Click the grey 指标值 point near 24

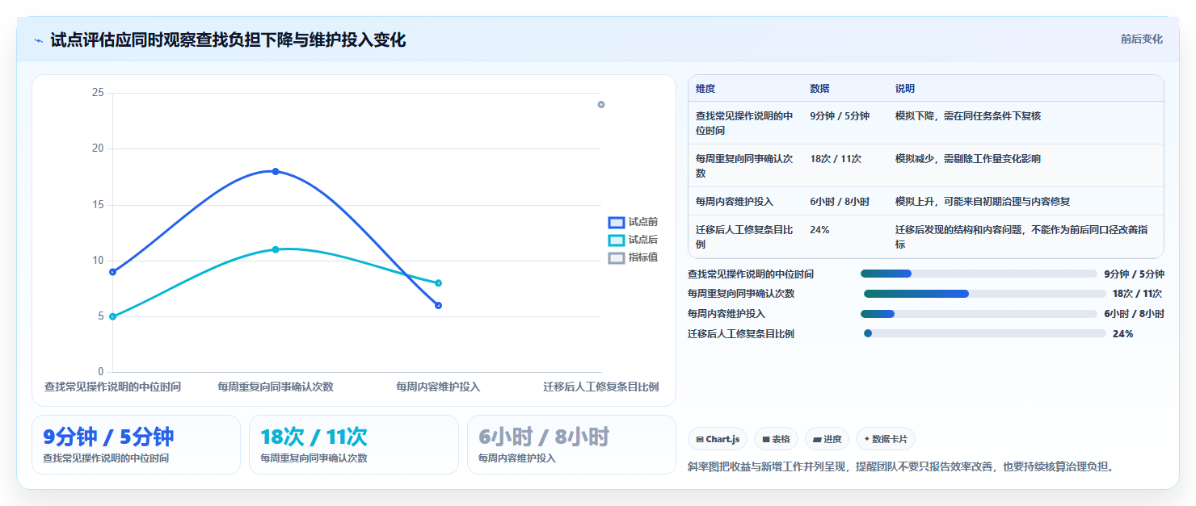(601, 104)
